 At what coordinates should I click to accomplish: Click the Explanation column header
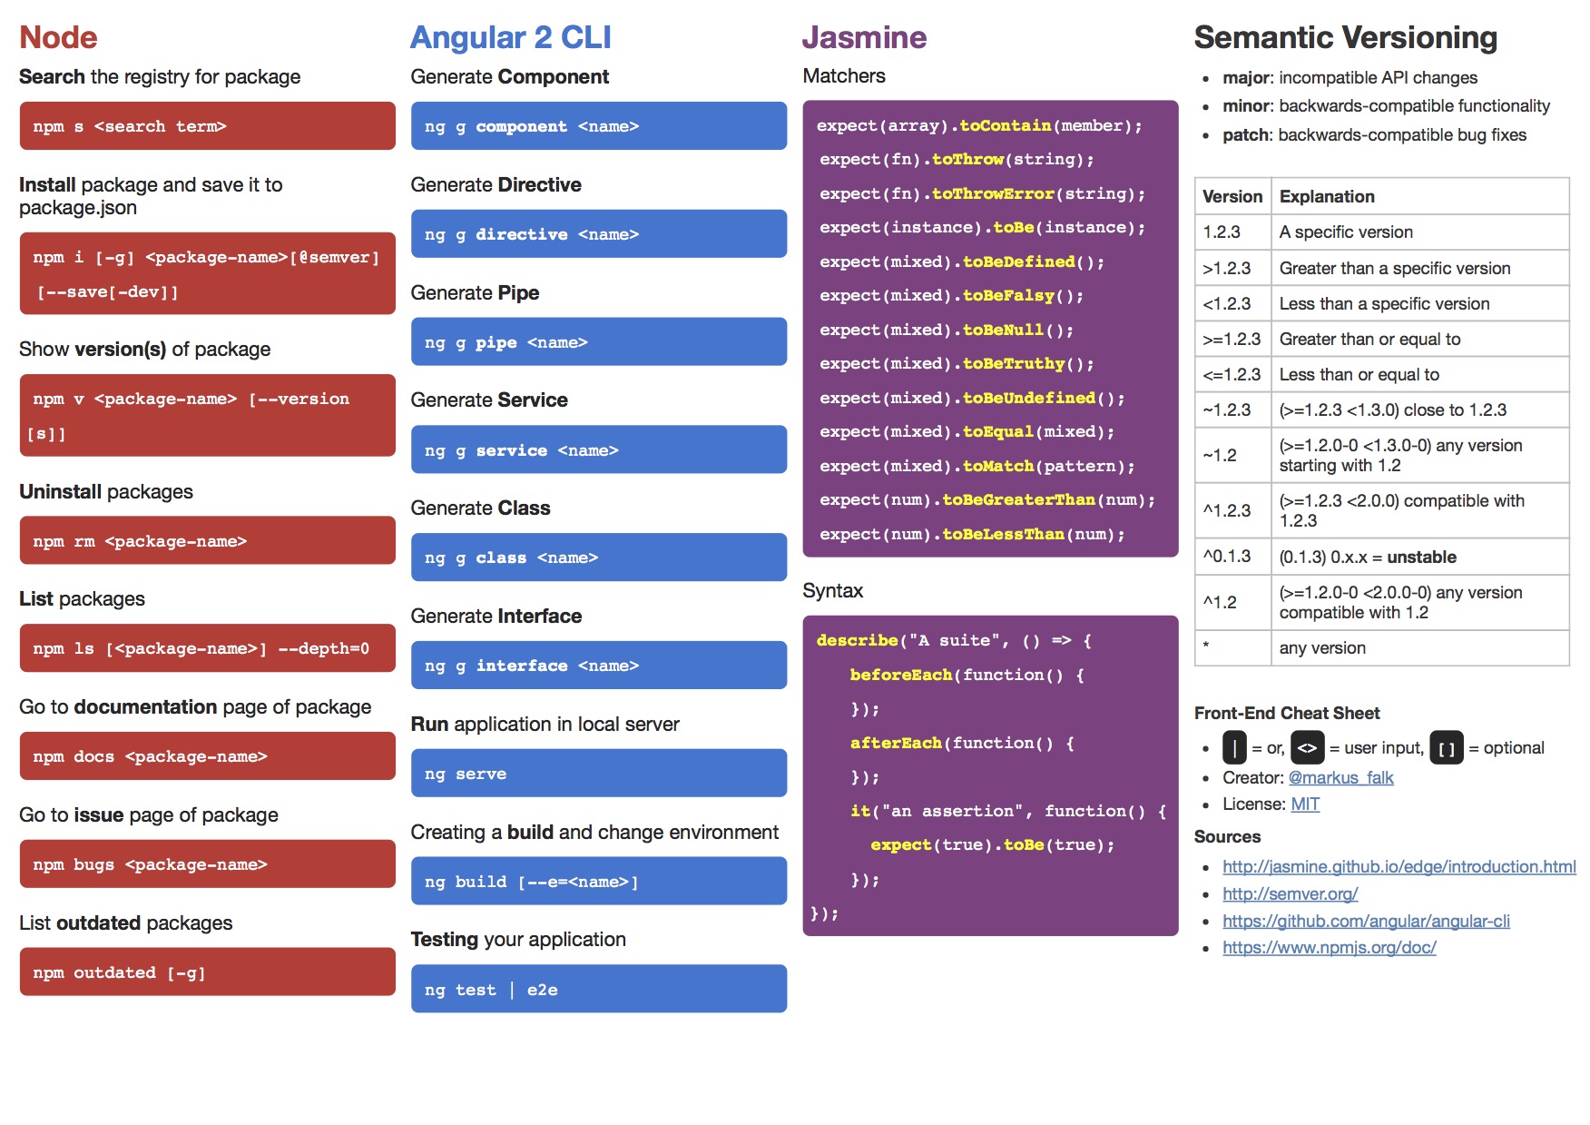[1420, 196]
